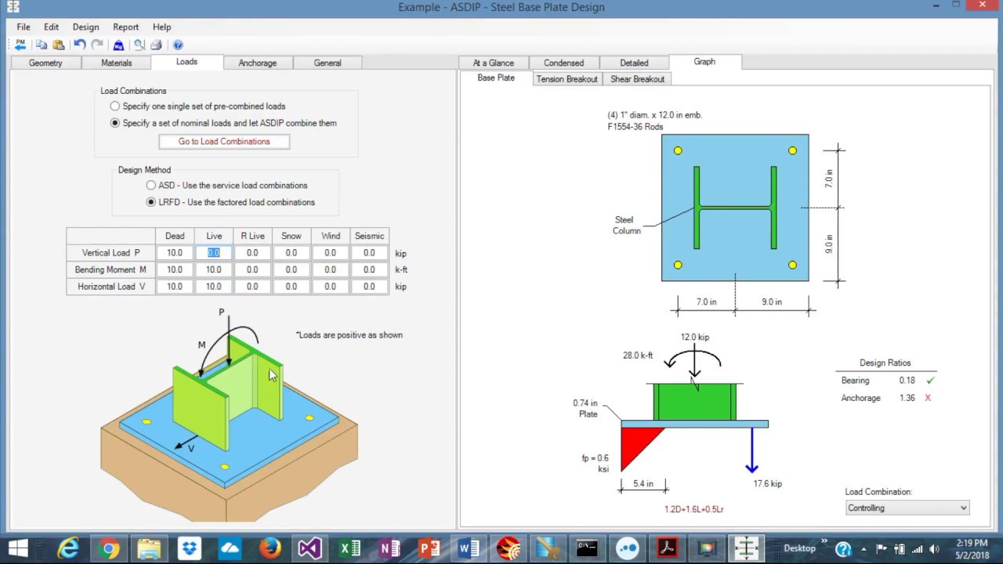Open Adobe Acrobat from taskbar
1003x564 pixels.
click(667, 548)
